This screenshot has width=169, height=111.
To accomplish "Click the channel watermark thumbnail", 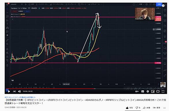I will pyautogui.click(x=163, y=84).
